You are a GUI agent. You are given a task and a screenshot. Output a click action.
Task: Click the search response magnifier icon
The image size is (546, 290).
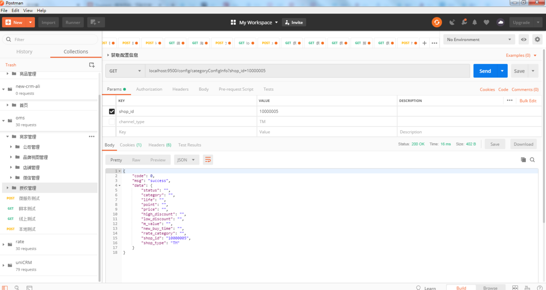click(532, 160)
